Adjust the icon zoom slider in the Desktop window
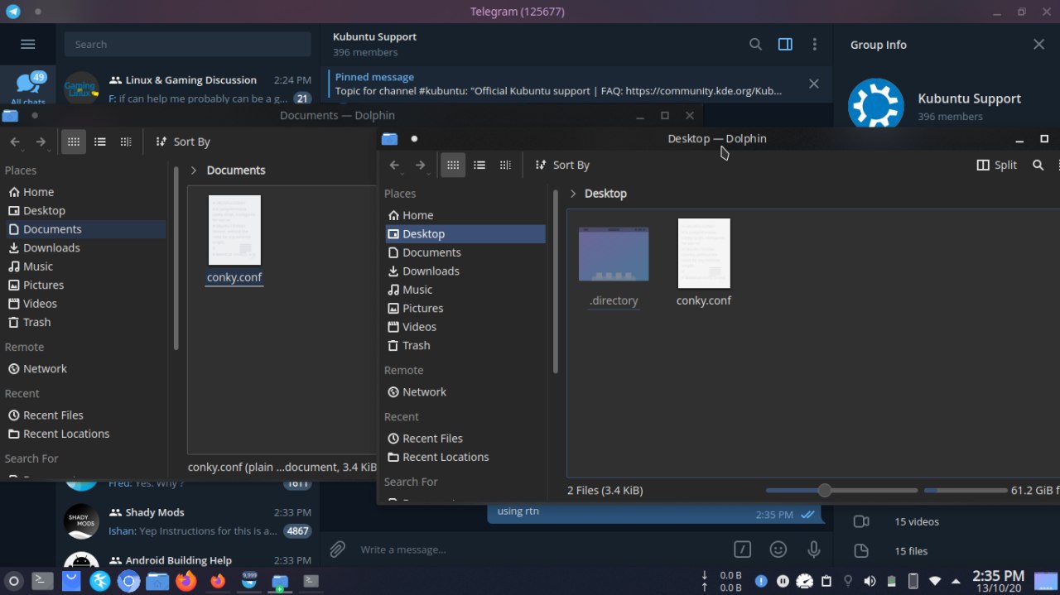 841,491
